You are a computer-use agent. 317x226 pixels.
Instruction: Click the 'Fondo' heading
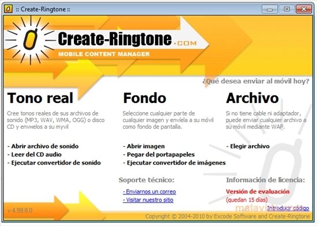[145, 98]
